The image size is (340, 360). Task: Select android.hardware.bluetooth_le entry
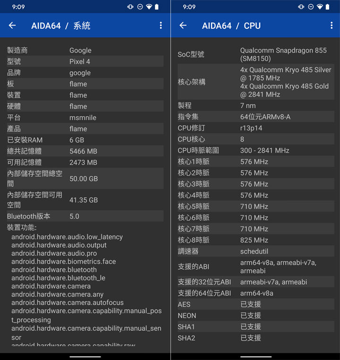click(x=58, y=278)
